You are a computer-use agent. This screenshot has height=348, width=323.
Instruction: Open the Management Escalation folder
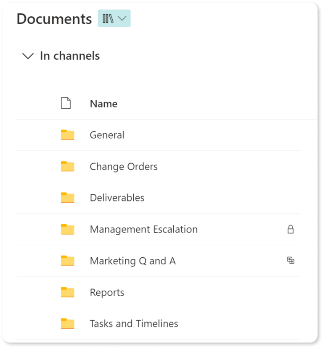(x=143, y=229)
